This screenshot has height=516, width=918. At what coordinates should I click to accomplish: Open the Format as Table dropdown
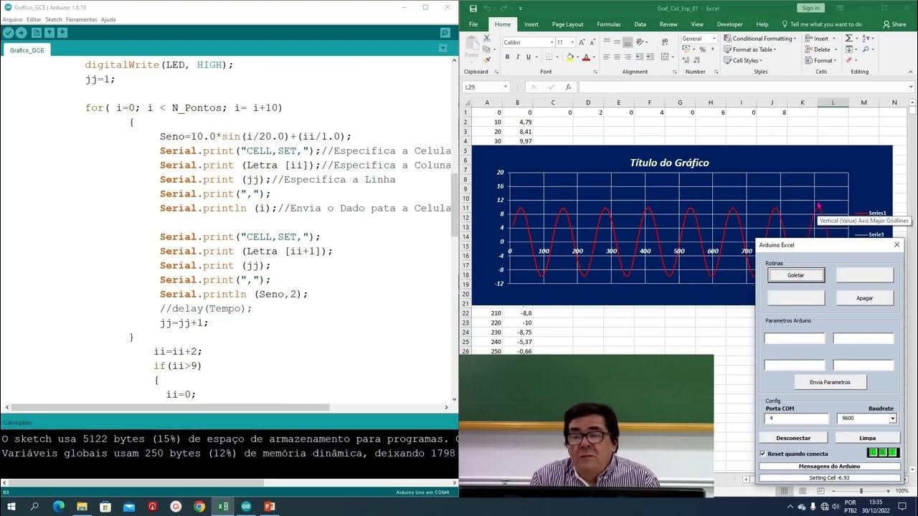(x=751, y=49)
